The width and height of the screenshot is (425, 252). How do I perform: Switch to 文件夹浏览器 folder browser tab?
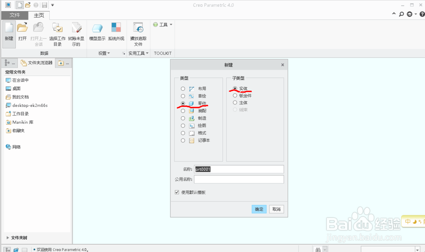pos(37,63)
